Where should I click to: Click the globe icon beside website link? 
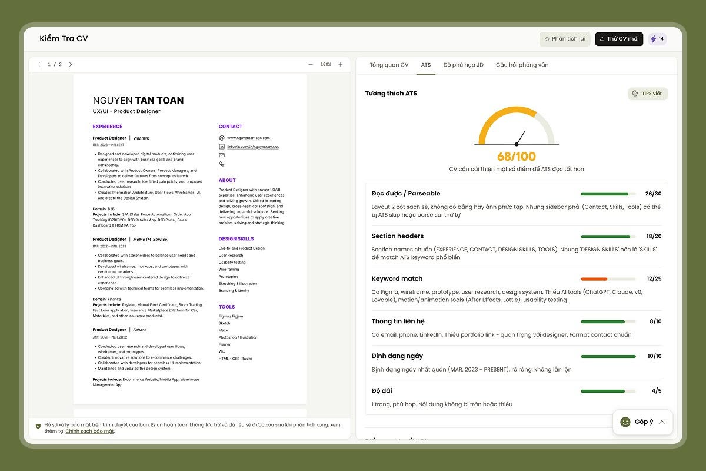(222, 138)
